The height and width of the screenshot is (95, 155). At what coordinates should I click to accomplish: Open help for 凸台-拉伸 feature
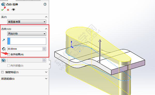(45, 4)
